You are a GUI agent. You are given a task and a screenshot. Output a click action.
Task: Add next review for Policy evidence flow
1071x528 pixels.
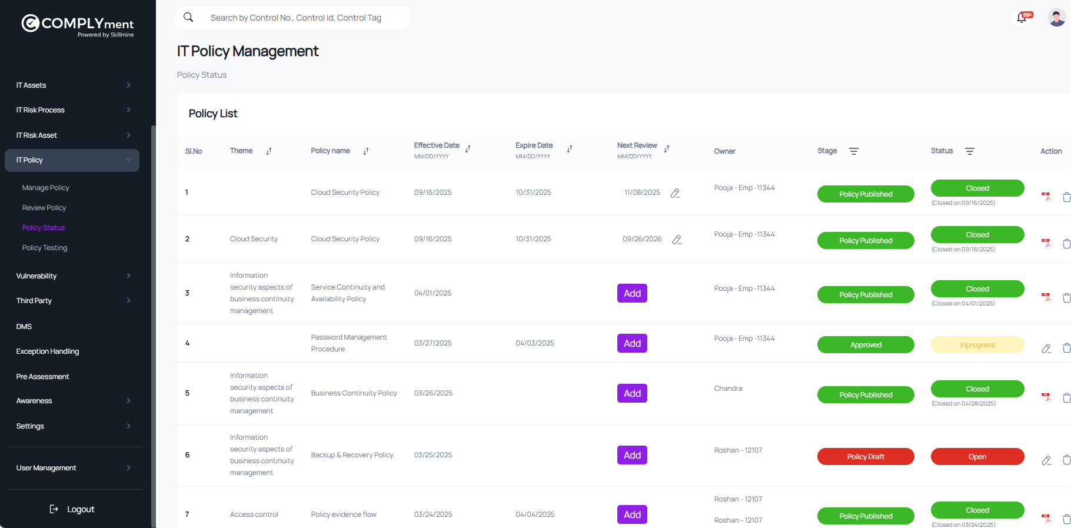tap(632, 514)
